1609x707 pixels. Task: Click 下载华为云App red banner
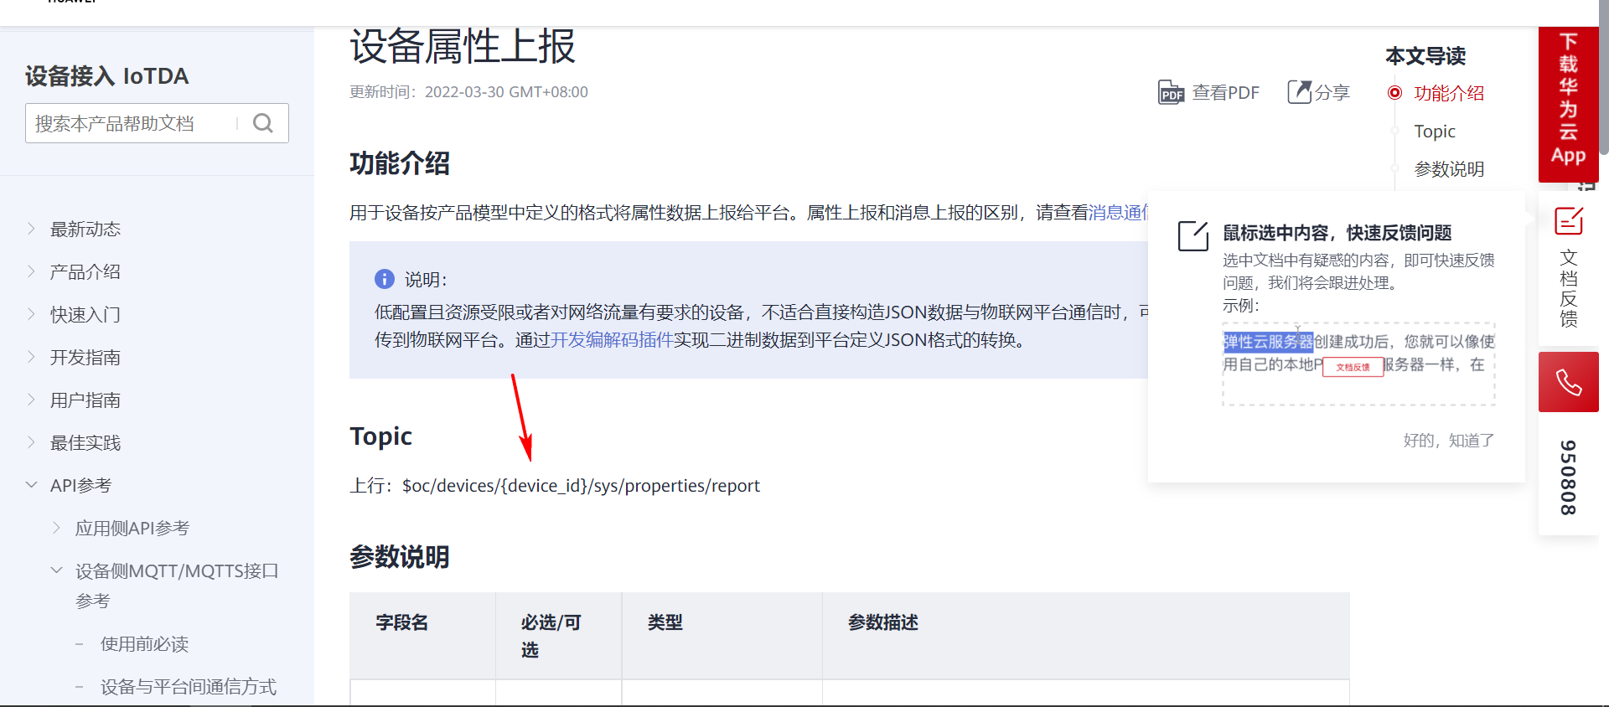coord(1568,104)
